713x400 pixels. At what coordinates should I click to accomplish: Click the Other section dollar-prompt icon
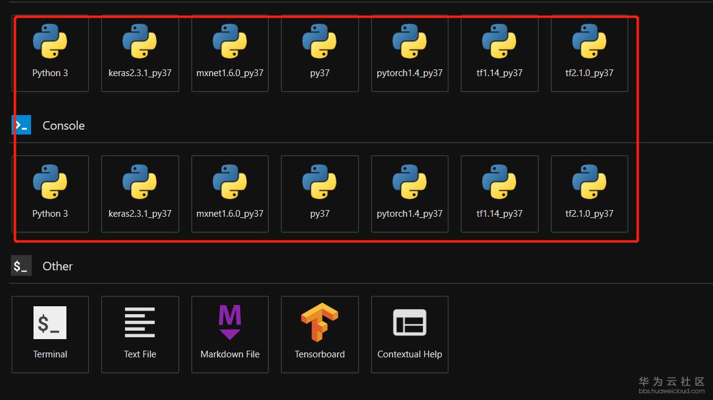coord(21,266)
